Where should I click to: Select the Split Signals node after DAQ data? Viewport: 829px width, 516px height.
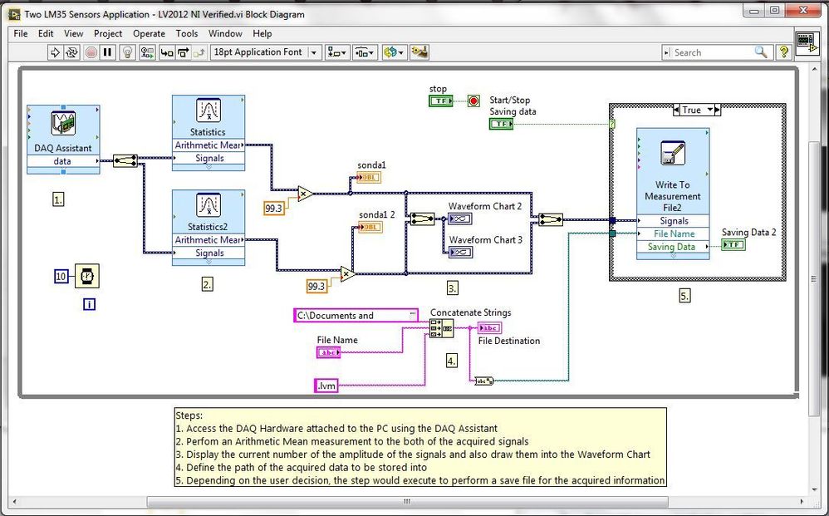point(125,160)
